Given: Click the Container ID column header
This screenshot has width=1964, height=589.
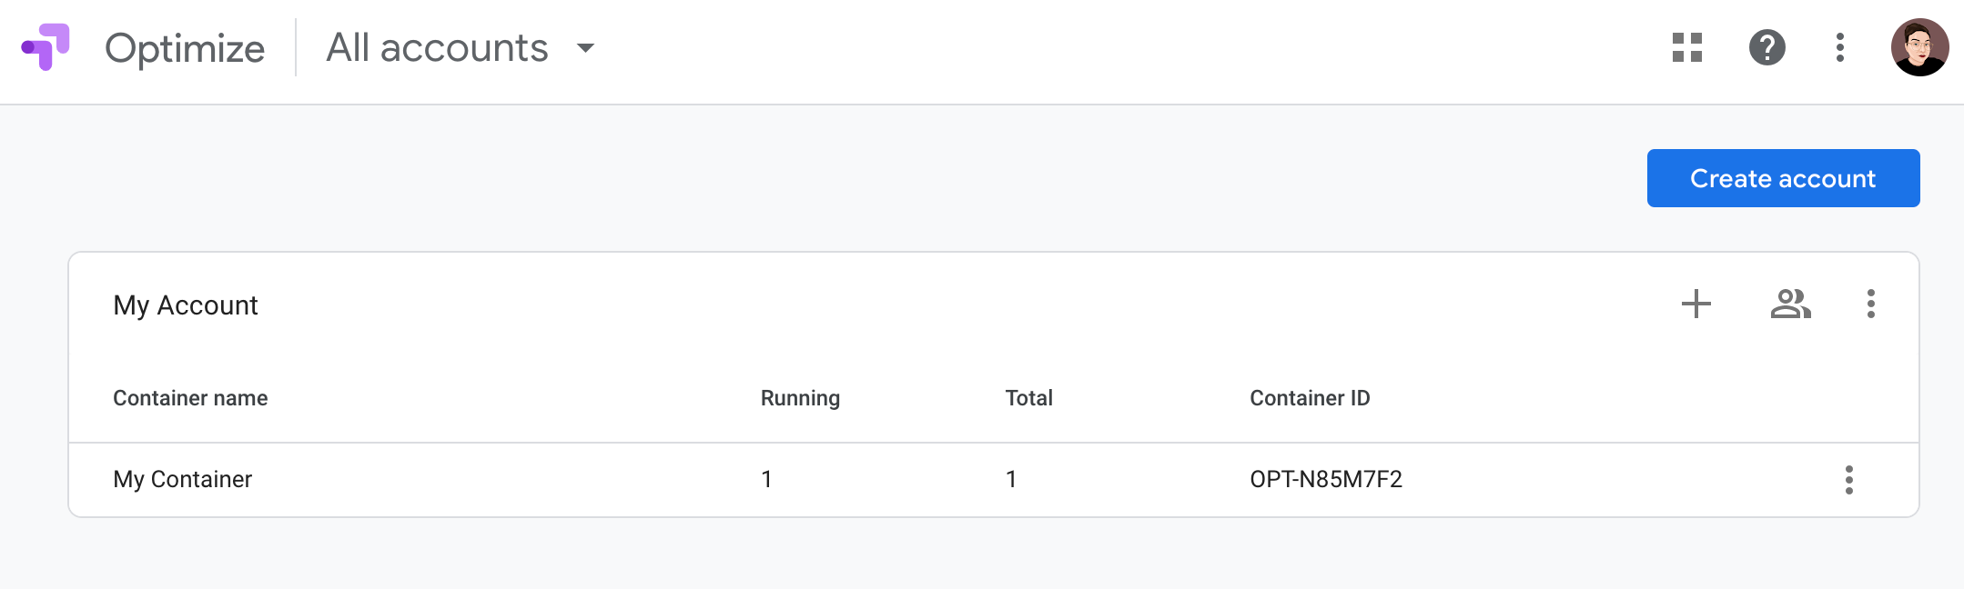Looking at the screenshot, I should [x=1309, y=398].
